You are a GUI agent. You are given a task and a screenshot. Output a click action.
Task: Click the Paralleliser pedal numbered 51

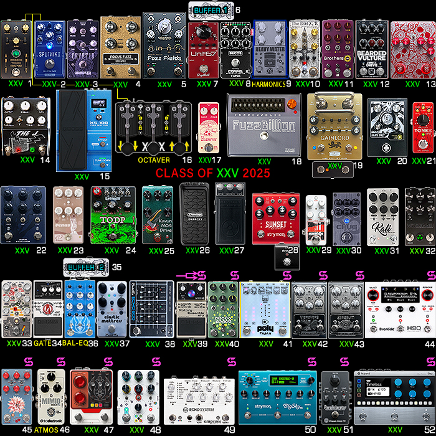[x=335, y=397]
